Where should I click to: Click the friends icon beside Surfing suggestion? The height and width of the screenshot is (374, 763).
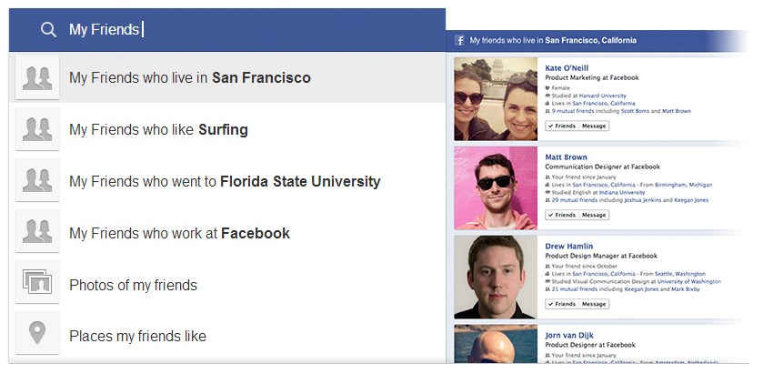(37, 129)
